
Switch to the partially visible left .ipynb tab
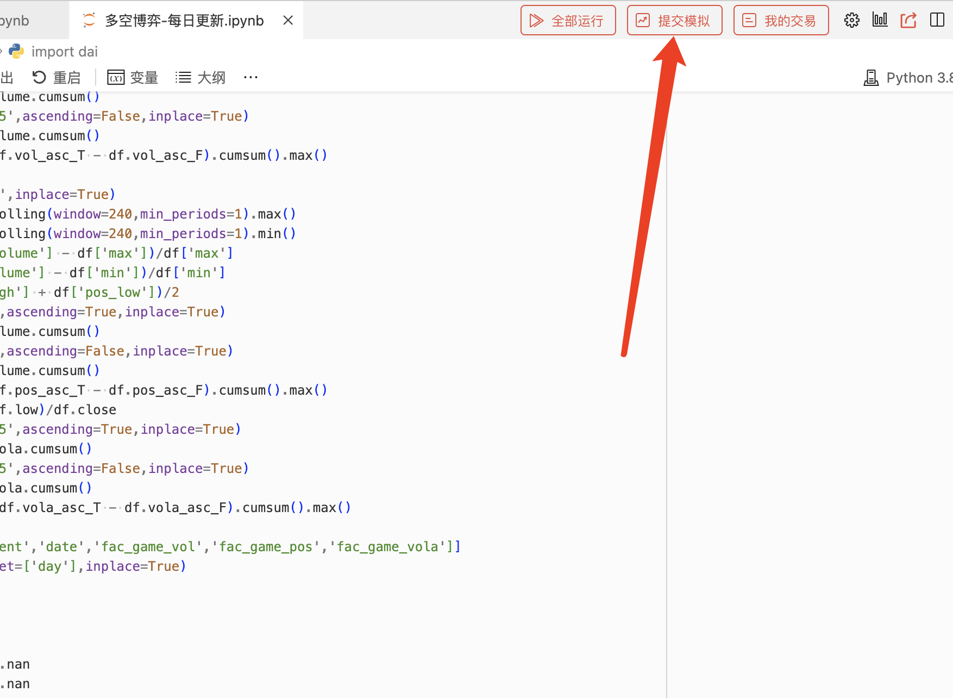click(x=16, y=21)
